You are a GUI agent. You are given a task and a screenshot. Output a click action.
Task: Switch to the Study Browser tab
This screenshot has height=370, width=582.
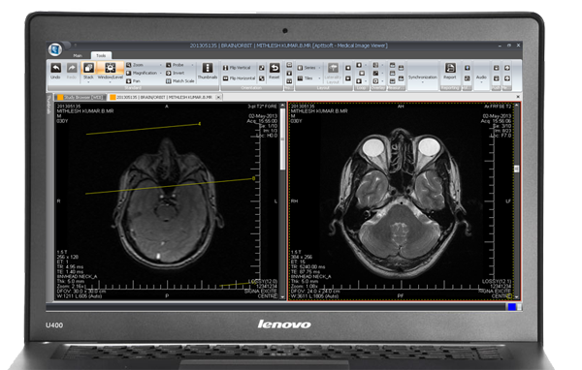point(80,97)
